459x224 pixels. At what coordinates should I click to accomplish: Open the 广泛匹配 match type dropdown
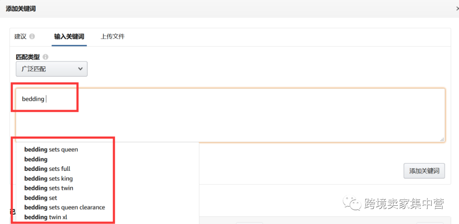[x=51, y=69]
